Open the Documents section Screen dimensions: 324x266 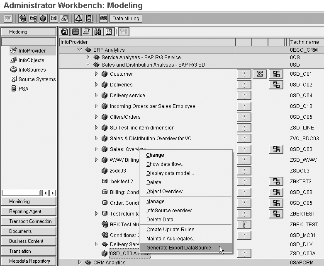coord(29,231)
